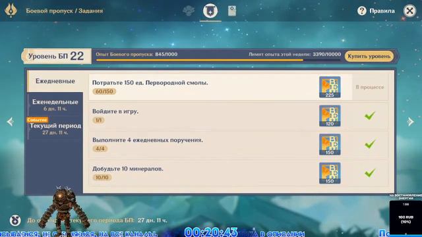Click the 60/150 progress badge
This screenshot has height=237, width=422.
click(104, 92)
